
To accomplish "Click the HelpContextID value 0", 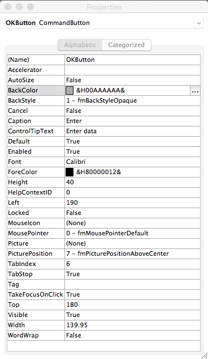I will pyautogui.click(x=132, y=192).
